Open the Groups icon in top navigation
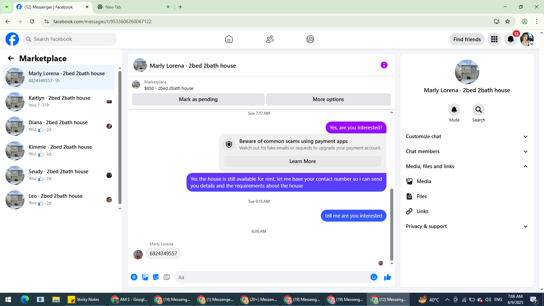The width and height of the screenshot is (544, 306). click(x=310, y=39)
